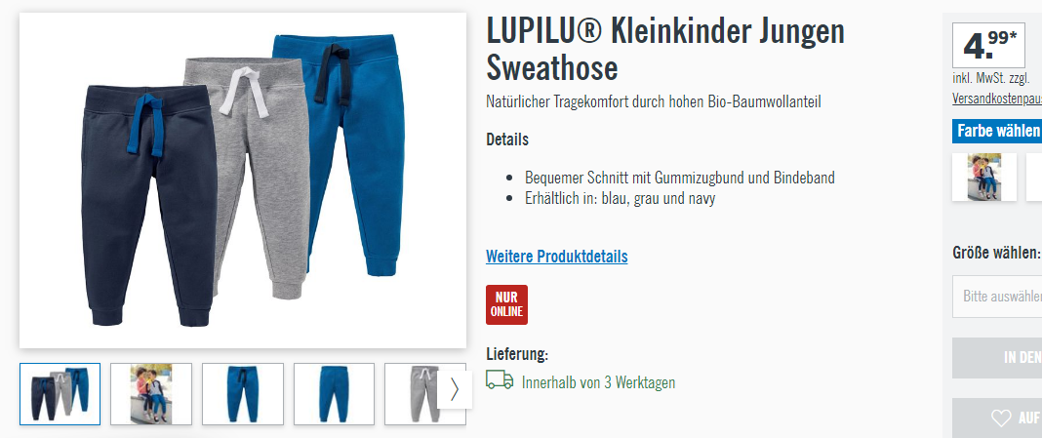1042x438 pixels.
Task: Open the size dropdown Bitte auswählen
Action: point(997,297)
